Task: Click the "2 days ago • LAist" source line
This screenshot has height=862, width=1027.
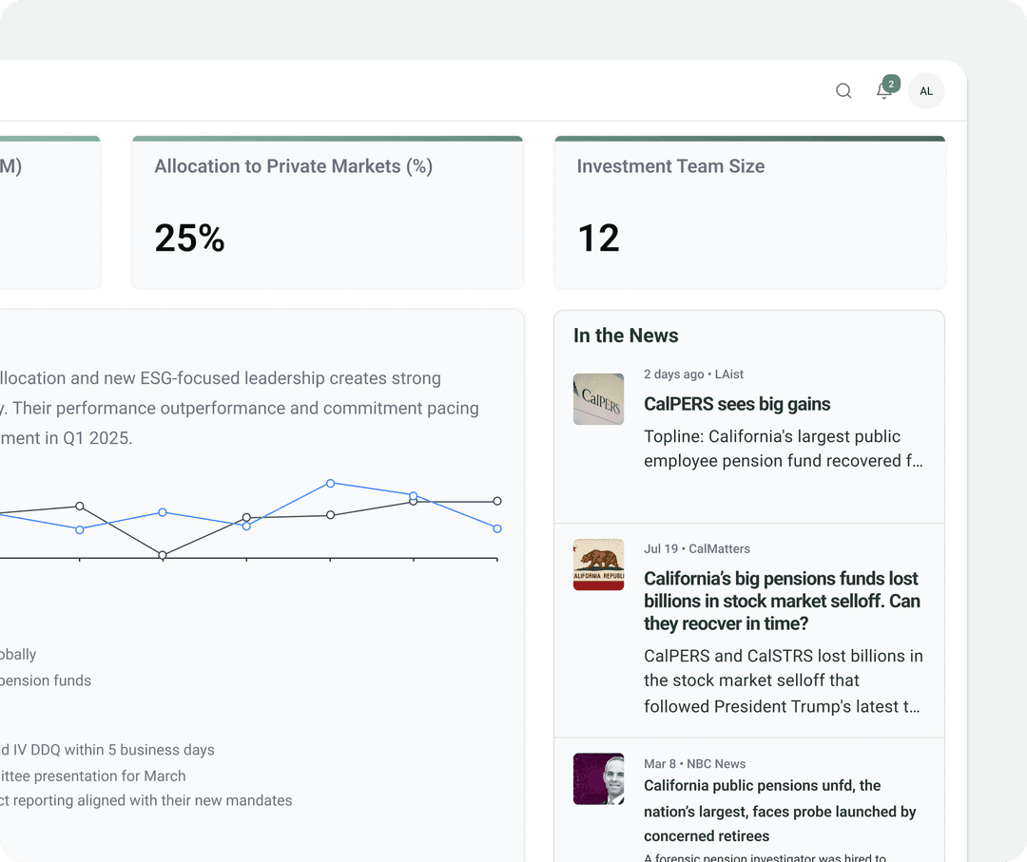Action: tap(693, 374)
